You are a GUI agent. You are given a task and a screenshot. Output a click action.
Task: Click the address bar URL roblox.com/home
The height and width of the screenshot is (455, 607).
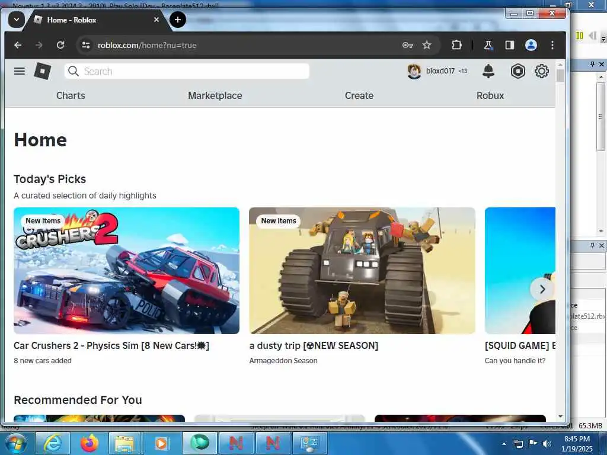tap(147, 45)
